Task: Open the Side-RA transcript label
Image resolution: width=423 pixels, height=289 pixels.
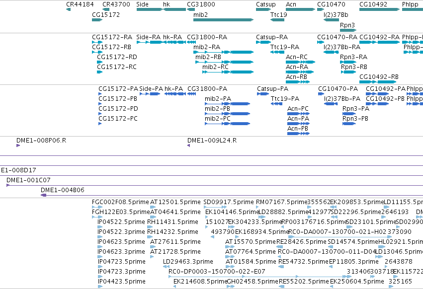Action: coord(149,37)
